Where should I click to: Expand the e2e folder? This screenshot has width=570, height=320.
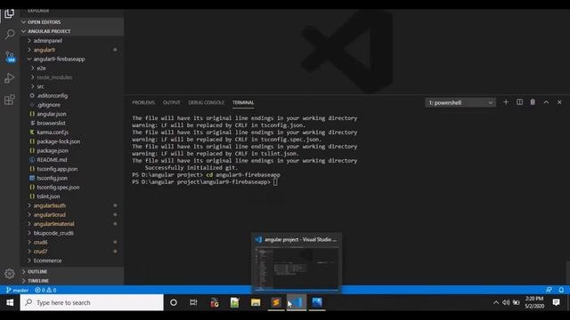(x=72, y=68)
